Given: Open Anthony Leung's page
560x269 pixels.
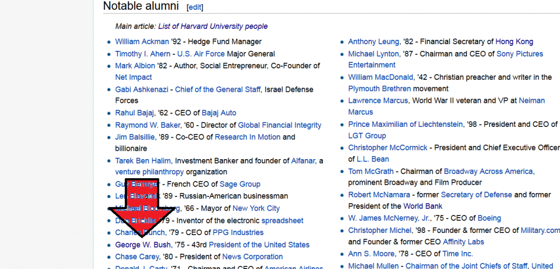Looking at the screenshot, I should (x=374, y=42).
